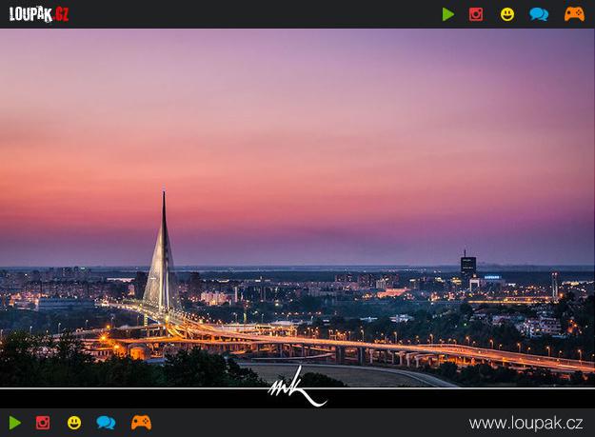Click the tall dark tower on right
Screen dimensions: 595x437
pyautogui.click(x=467, y=266)
